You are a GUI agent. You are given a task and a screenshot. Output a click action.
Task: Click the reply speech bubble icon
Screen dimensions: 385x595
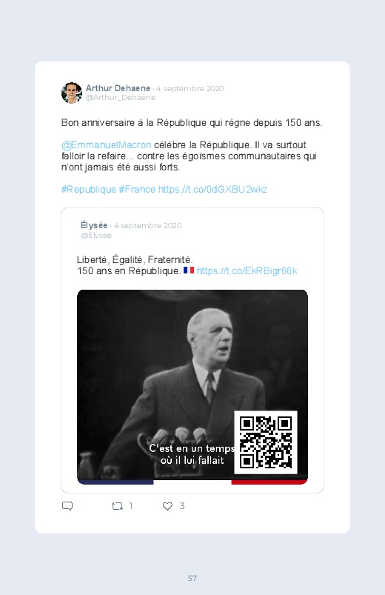[x=67, y=506]
